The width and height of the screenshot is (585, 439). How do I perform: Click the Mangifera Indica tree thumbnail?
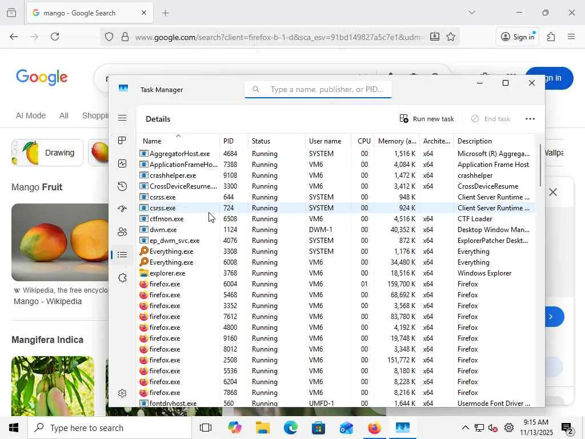[53, 386]
